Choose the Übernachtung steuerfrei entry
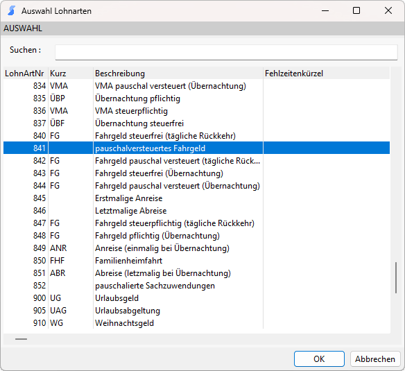The width and height of the screenshot is (405, 371). click(x=196, y=123)
